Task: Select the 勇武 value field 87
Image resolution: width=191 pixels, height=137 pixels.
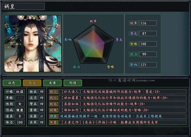Action: click(148, 34)
